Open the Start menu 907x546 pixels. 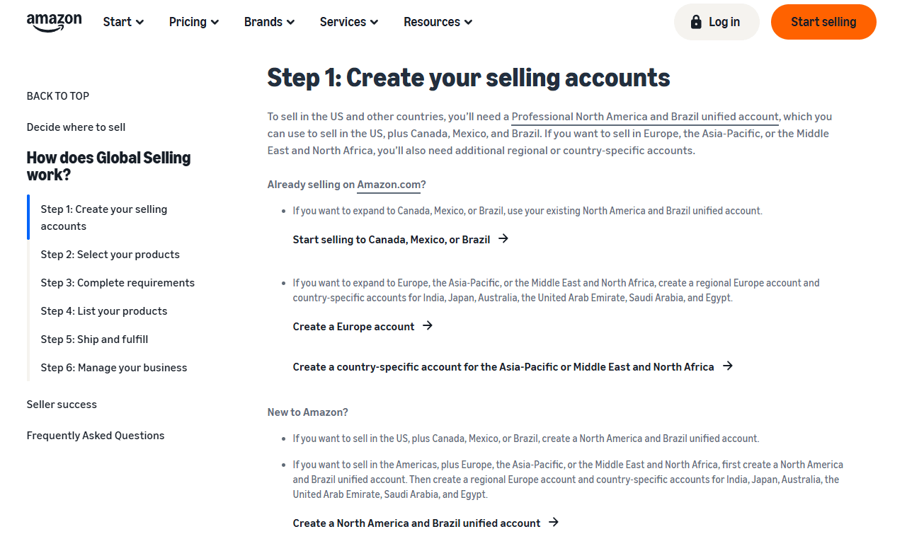[x=123, y=22]
